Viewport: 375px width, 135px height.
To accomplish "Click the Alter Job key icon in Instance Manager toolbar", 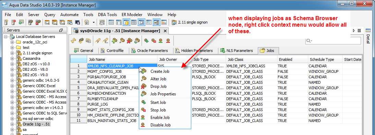I will click(x=122, y=41).
